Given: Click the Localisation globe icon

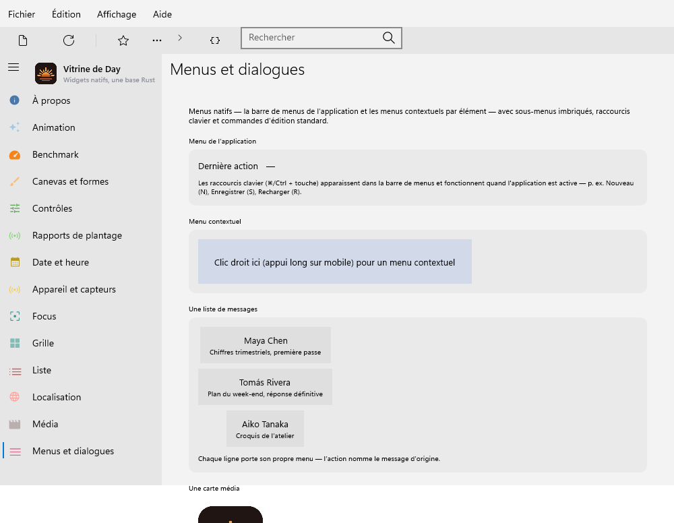Looking at the screenshot, I should (15, 397).
